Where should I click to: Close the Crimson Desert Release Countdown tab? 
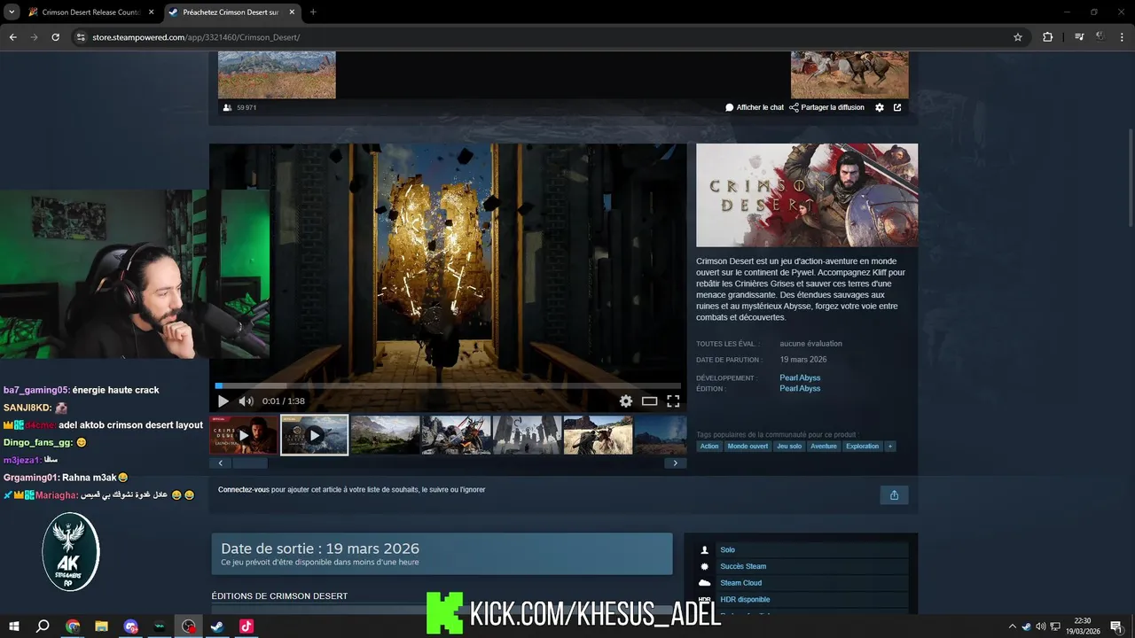(x=150, y=12)
